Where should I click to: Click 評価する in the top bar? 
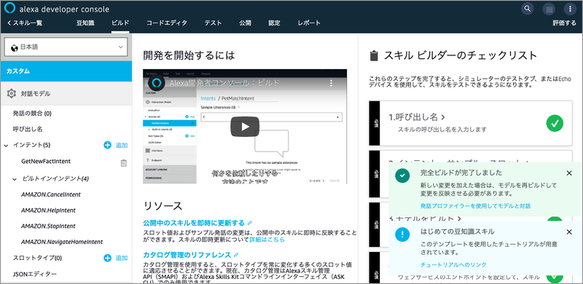[x=564, y=23]
